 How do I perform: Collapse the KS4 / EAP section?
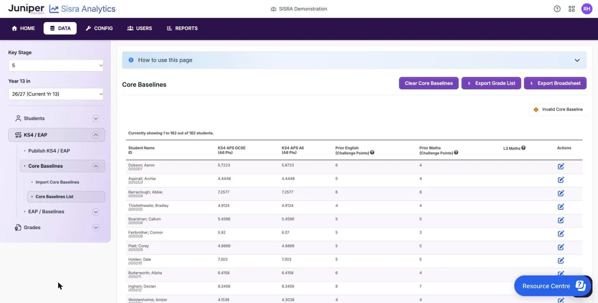96,135
